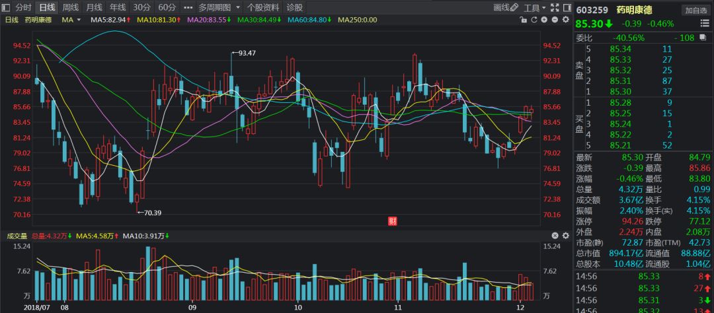Click the fullscreen expand icon

(554, 7)
